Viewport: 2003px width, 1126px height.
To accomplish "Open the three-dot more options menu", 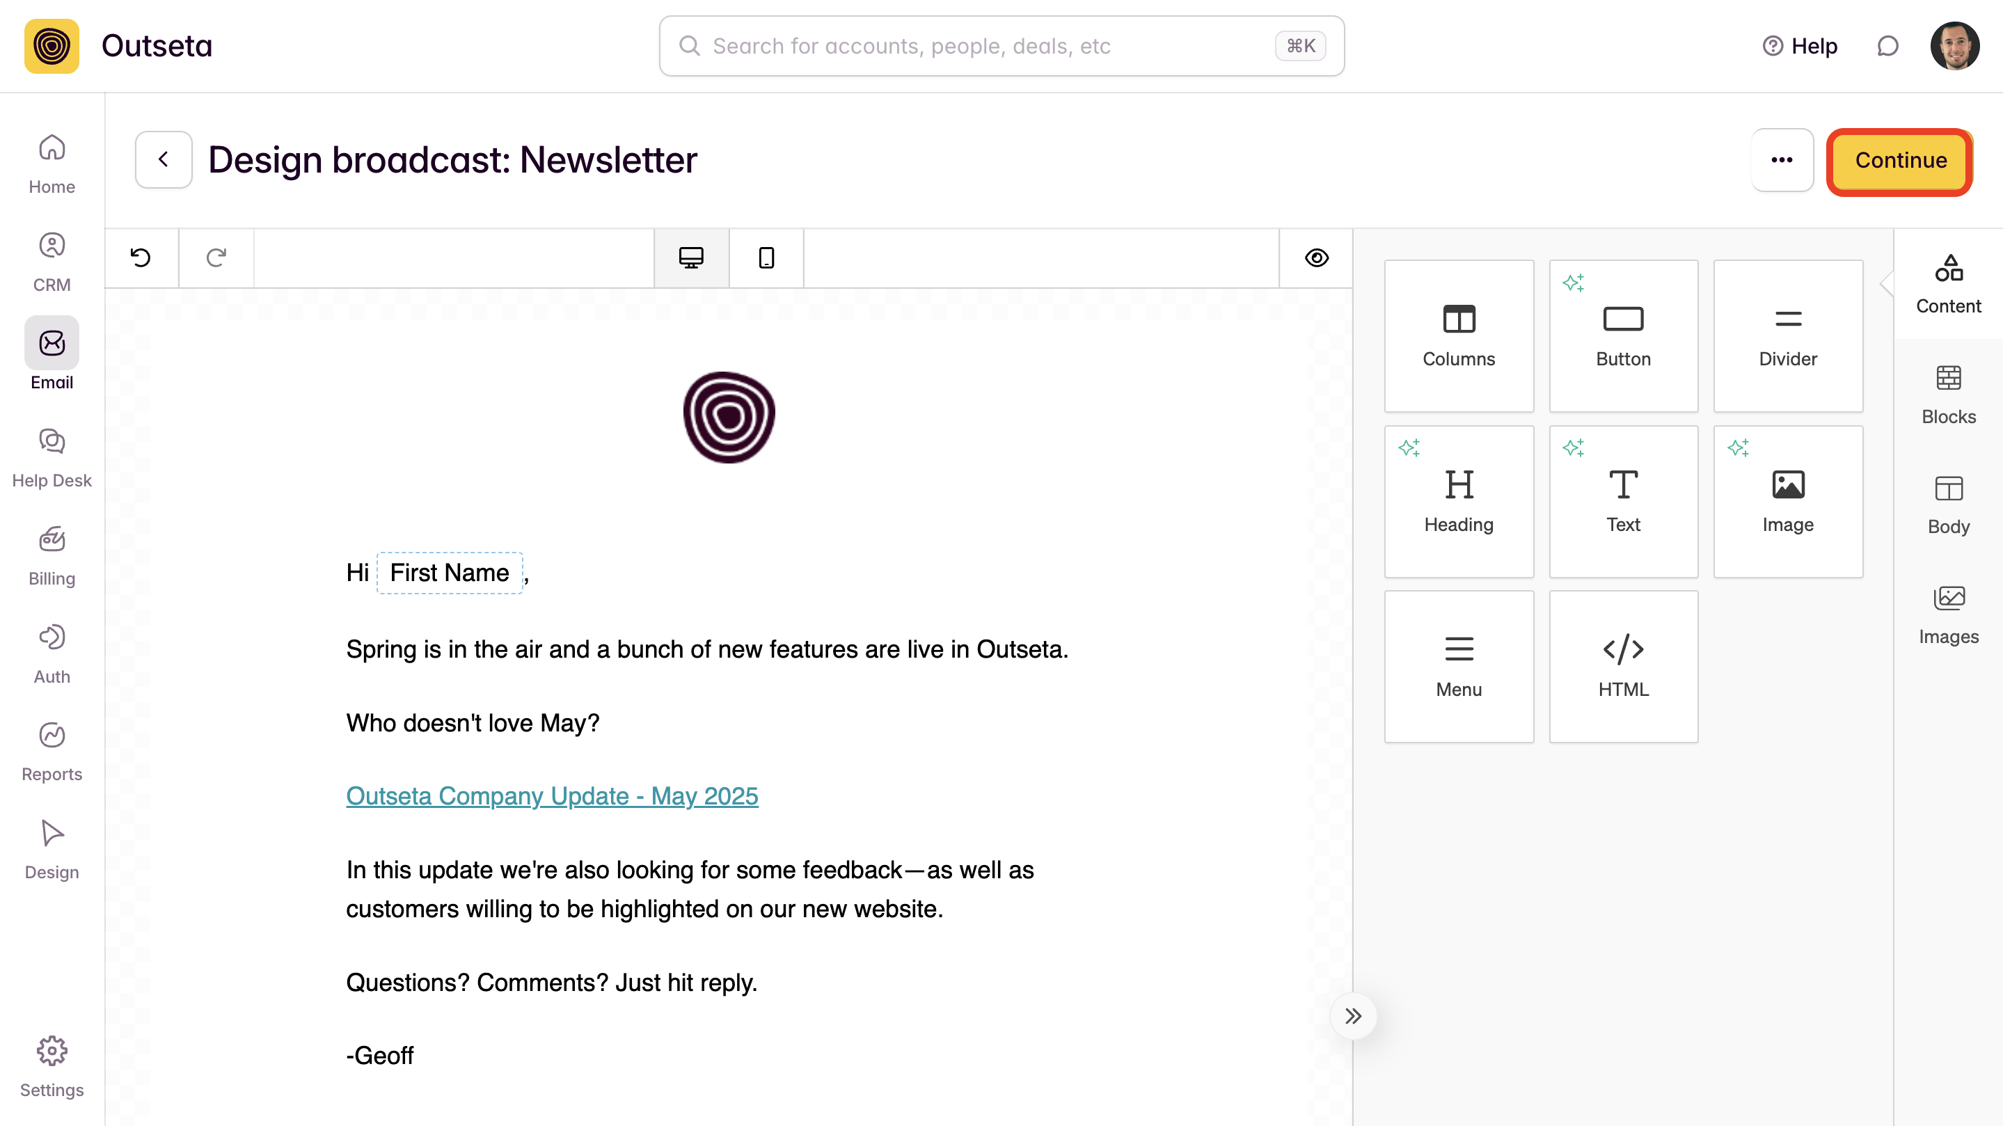I will click(x=1782, y=160).
